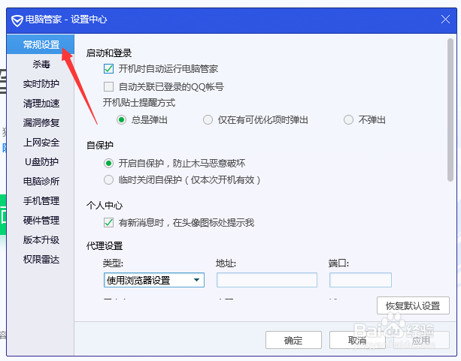The height and width of the screenshot is (361, 461).
Task: Choose 开启自保护，防止木马恶意破坏 option
Action: pyautogui.click(x=108, y=163)
